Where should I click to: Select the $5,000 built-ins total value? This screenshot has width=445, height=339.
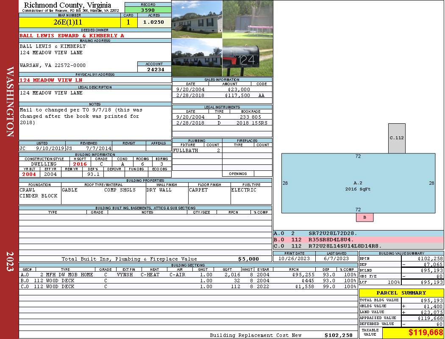[248, 259]
